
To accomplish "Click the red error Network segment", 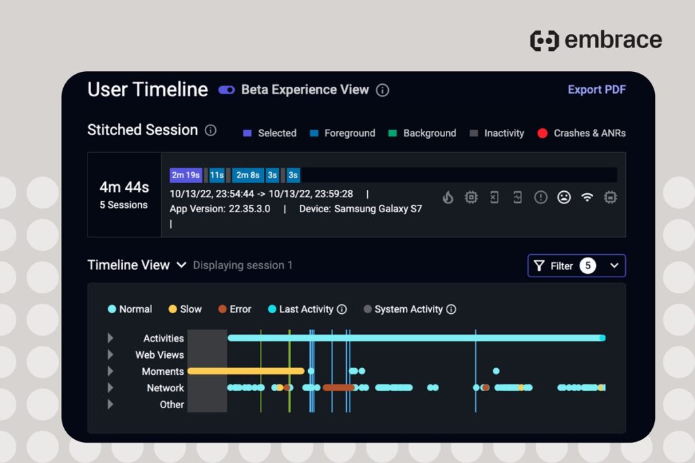I will click(x=339, y=388).
